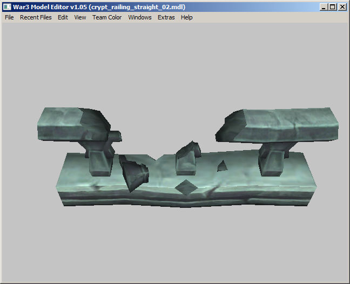Open the Windows menu
This screenshot has height=284, width=350.
coord(140,17)
